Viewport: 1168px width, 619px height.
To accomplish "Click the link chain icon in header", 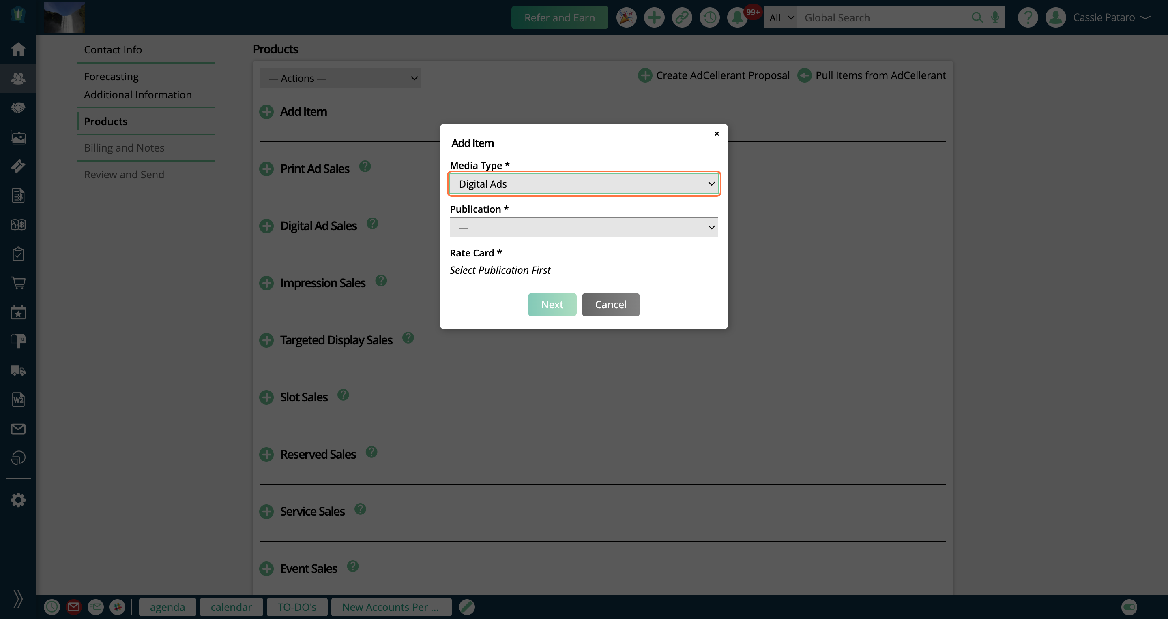I will [x=682, y=18].
